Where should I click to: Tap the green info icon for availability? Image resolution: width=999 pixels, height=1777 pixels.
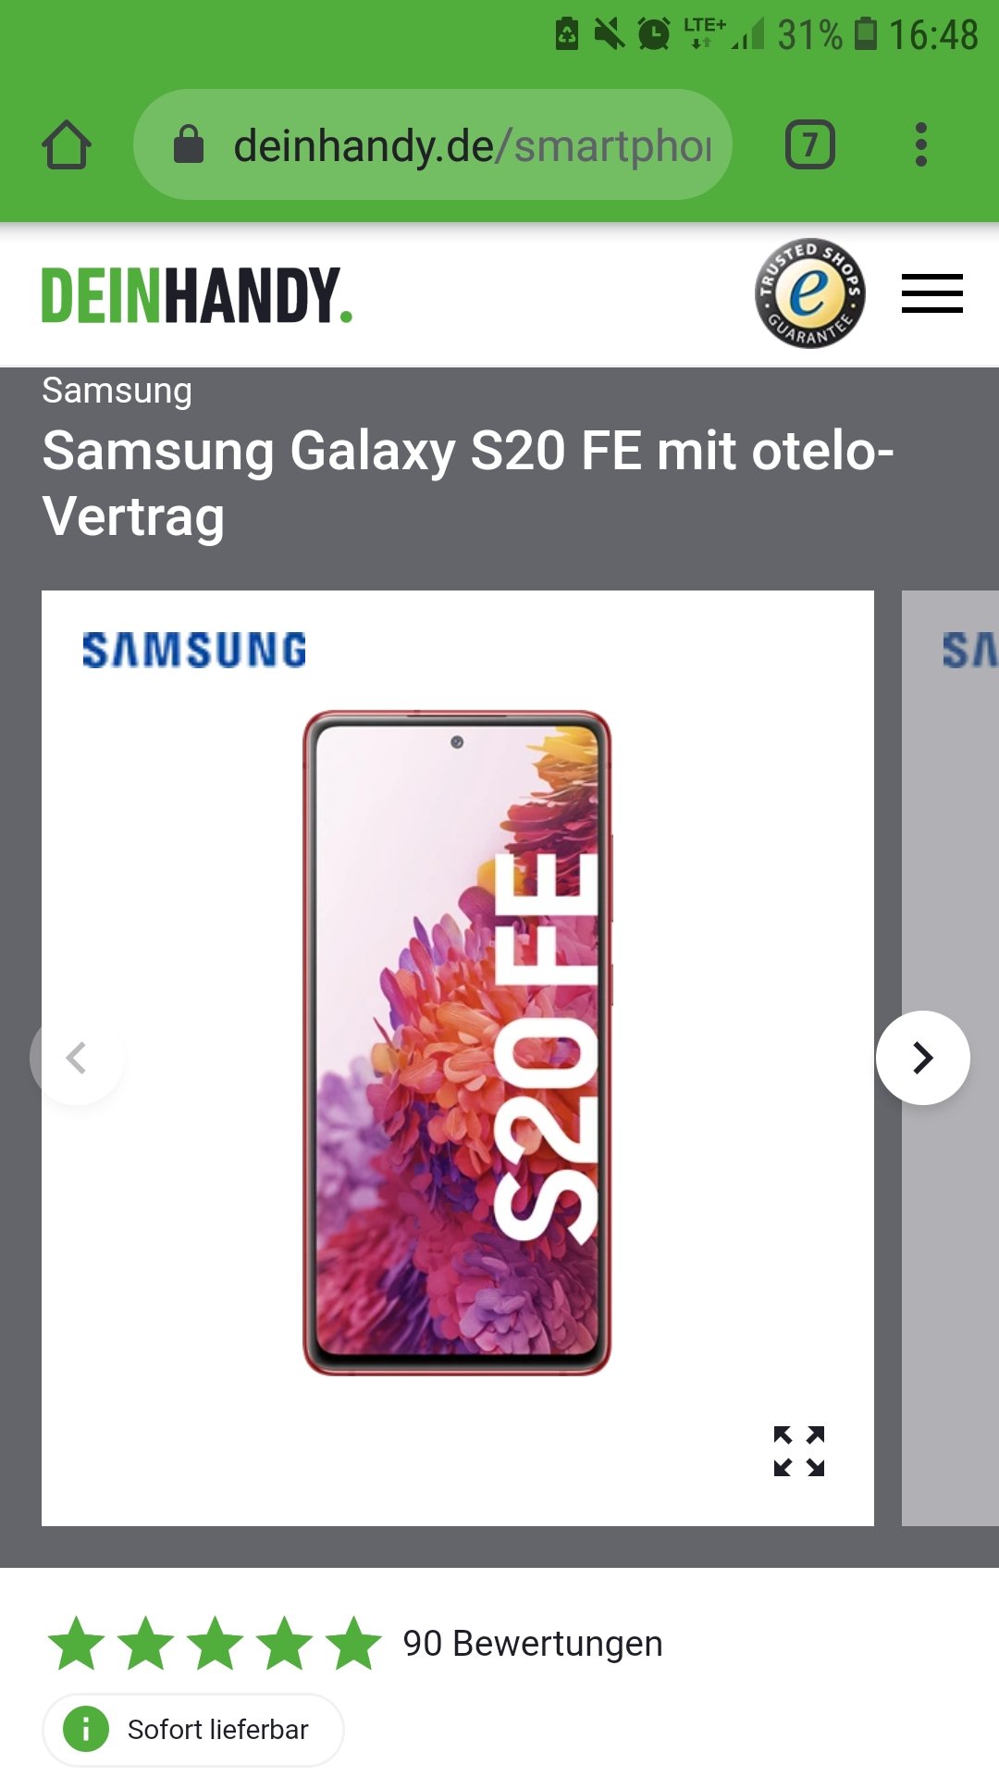click(86, 1729)
